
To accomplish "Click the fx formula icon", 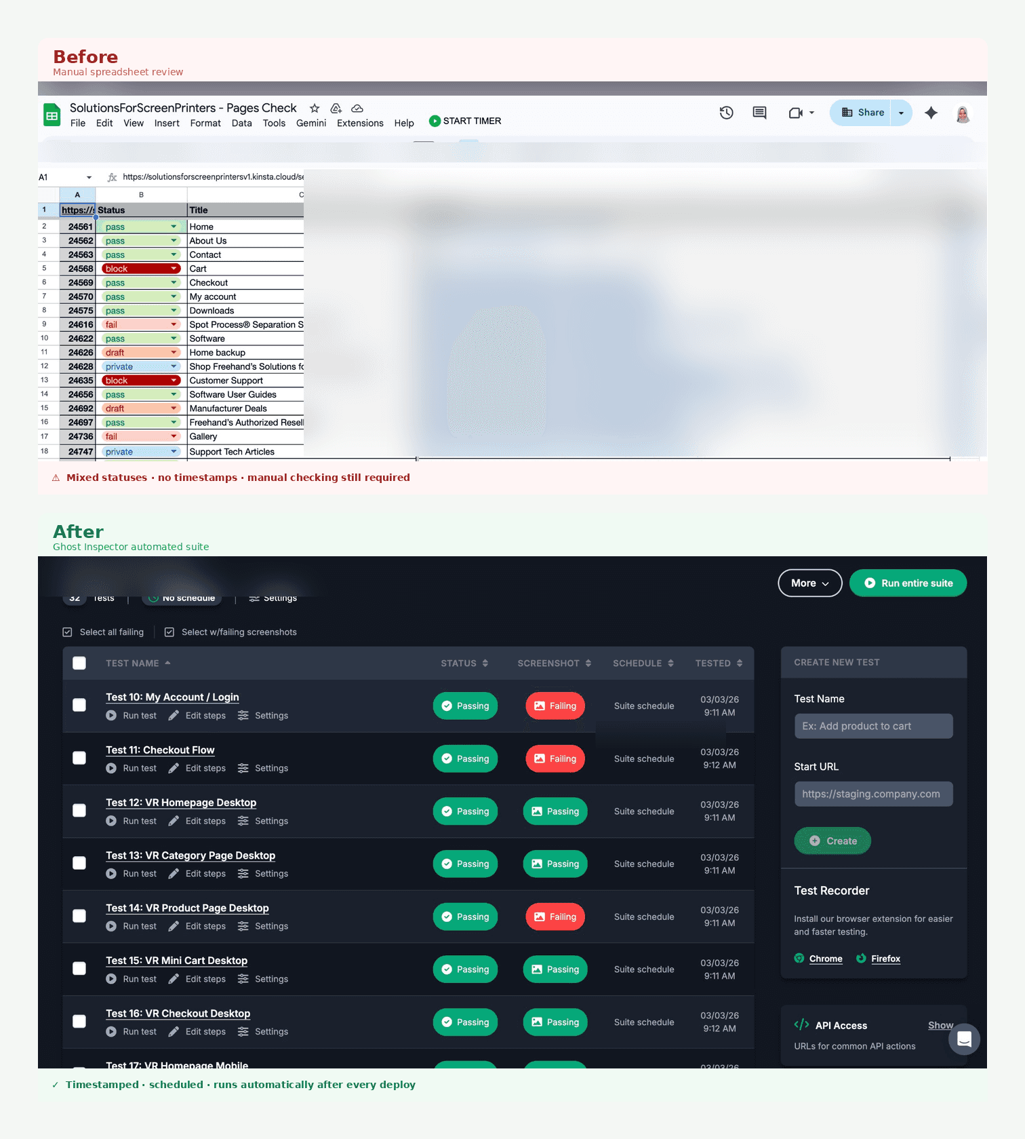I will click(x=113, y=177).
